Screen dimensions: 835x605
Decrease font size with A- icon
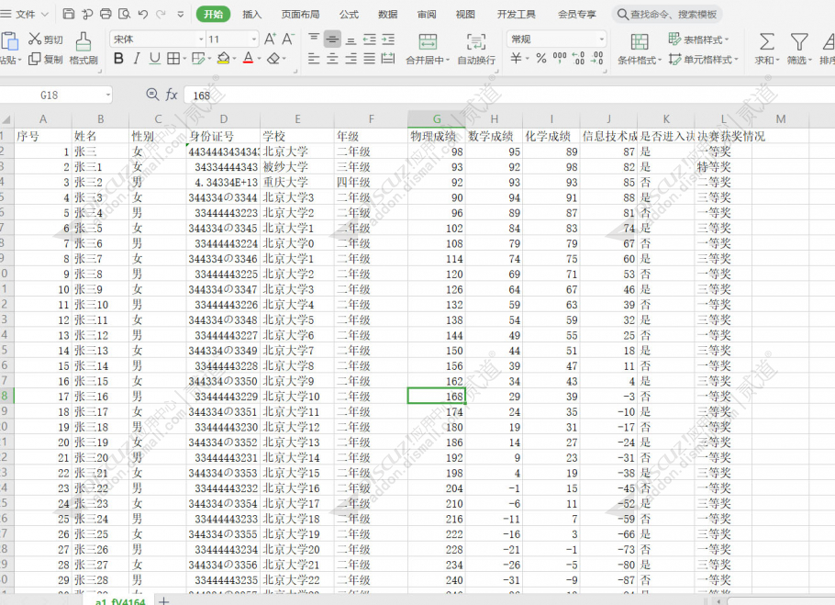pyautogui.click(x=288, y=39)
